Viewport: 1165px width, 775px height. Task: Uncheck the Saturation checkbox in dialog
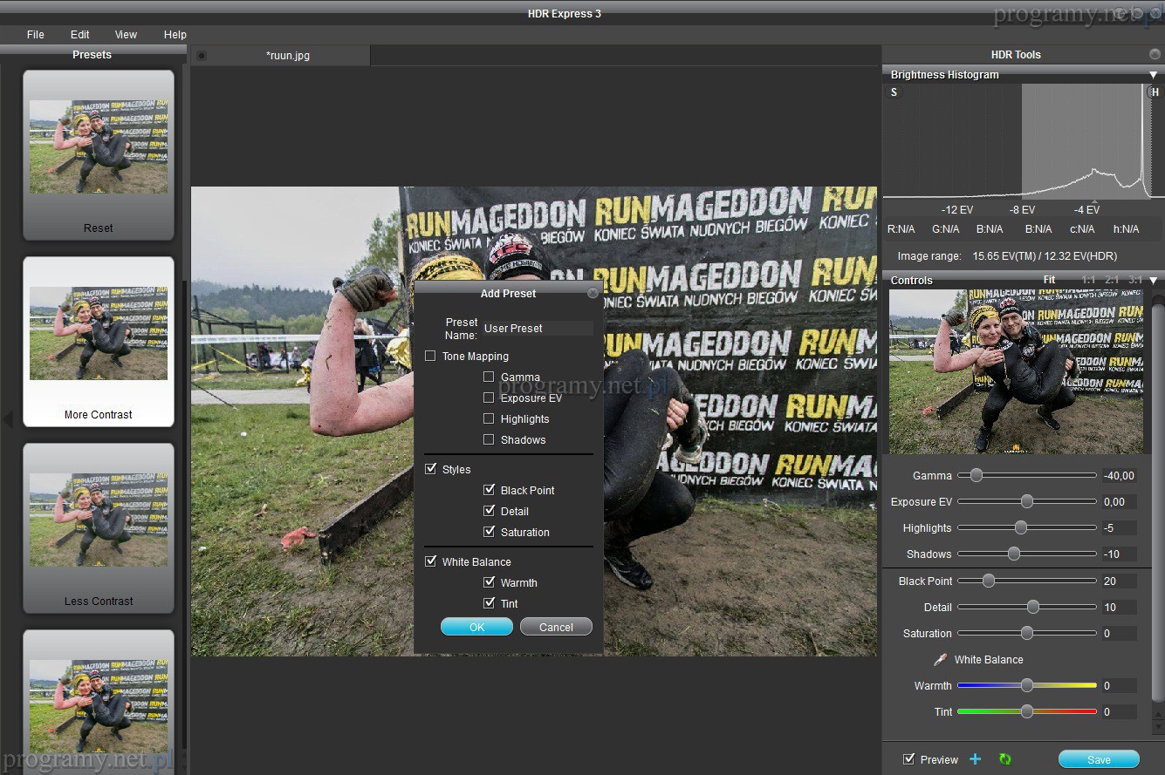tap(489, 532)
